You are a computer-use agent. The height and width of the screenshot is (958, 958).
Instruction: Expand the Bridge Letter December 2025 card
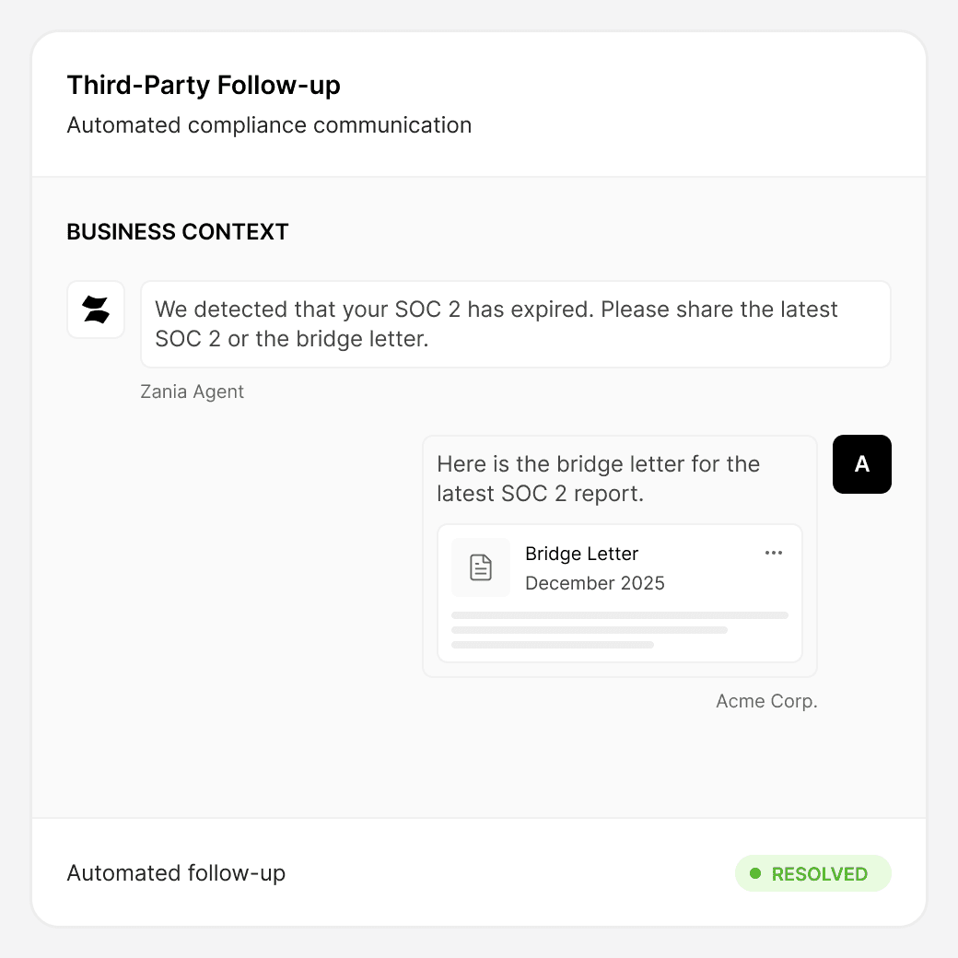click(619, 594)
